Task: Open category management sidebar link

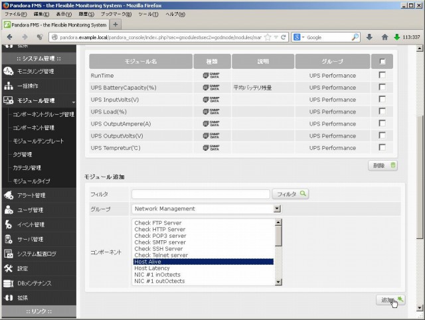Action: 27,167
